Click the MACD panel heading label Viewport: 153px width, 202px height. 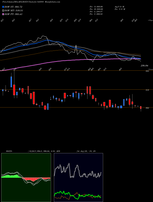pos(9,151)
